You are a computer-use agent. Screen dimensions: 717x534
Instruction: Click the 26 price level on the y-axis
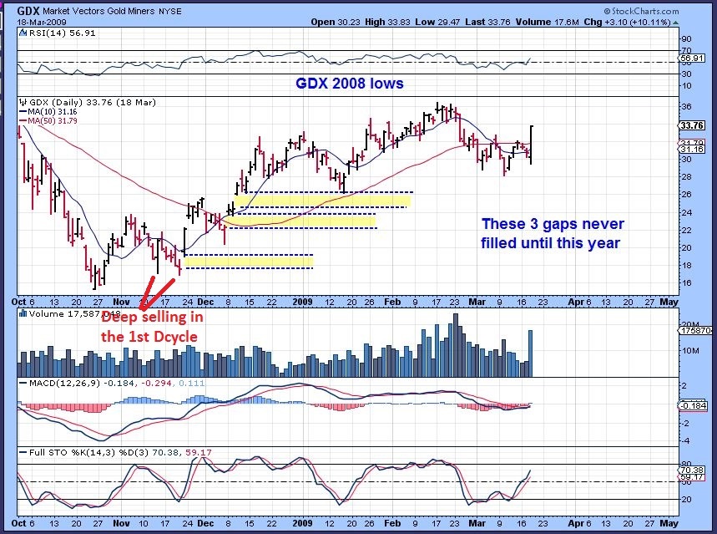[x=686, y=195]
